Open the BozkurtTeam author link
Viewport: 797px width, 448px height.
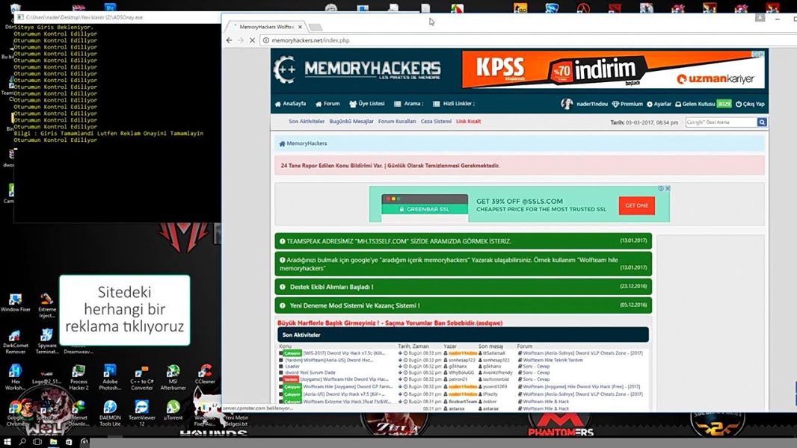click(463, 402)
